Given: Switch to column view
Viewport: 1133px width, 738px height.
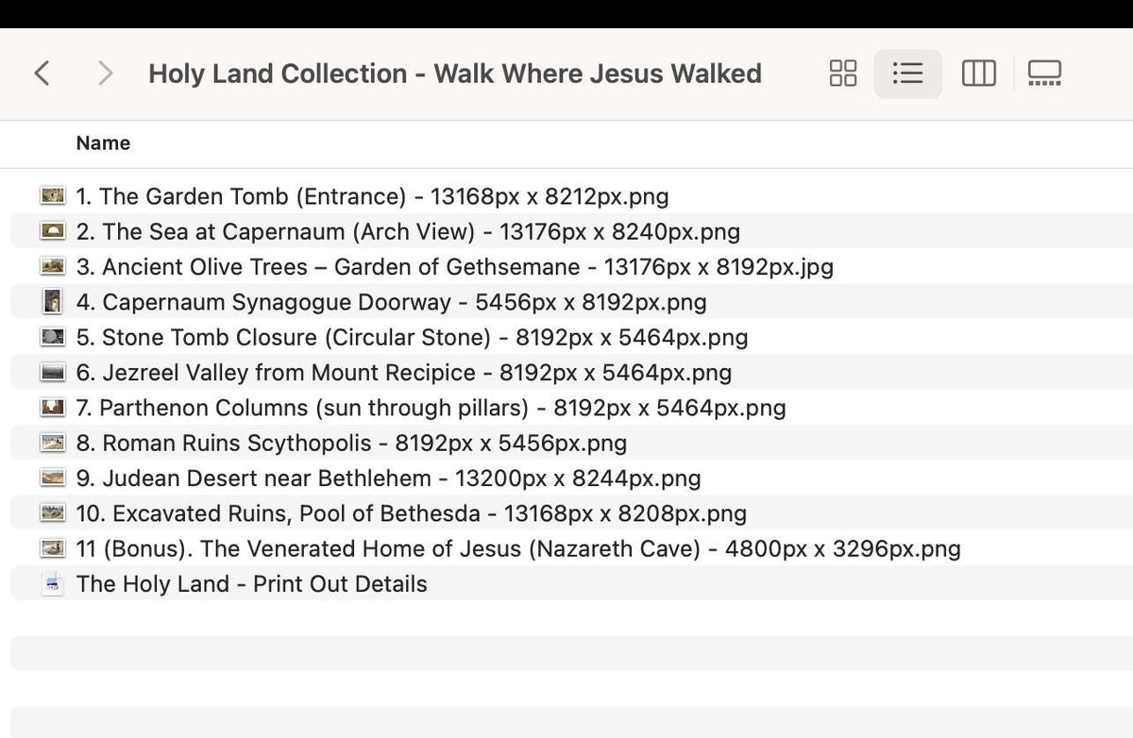Looking at the screenshot, I should pos(978,73).
